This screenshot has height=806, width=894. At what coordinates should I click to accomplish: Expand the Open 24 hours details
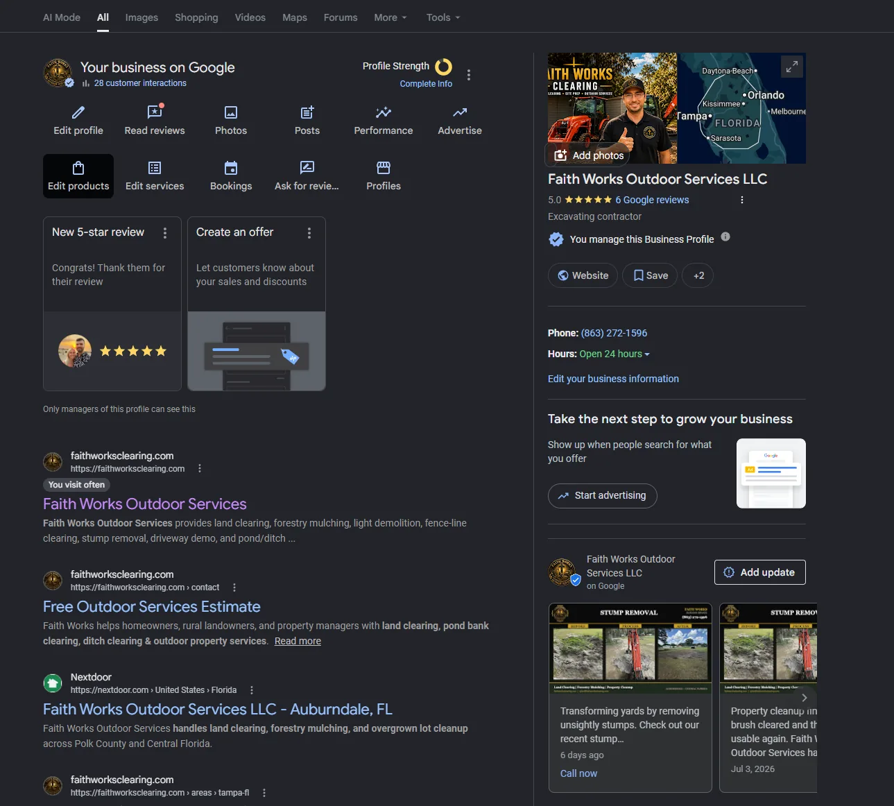point(614,354)
